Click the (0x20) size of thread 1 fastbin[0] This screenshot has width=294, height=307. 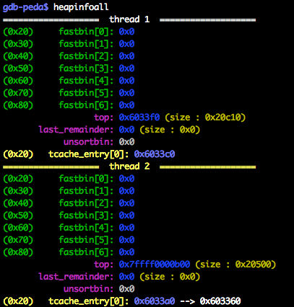click(x=18, y=32)
